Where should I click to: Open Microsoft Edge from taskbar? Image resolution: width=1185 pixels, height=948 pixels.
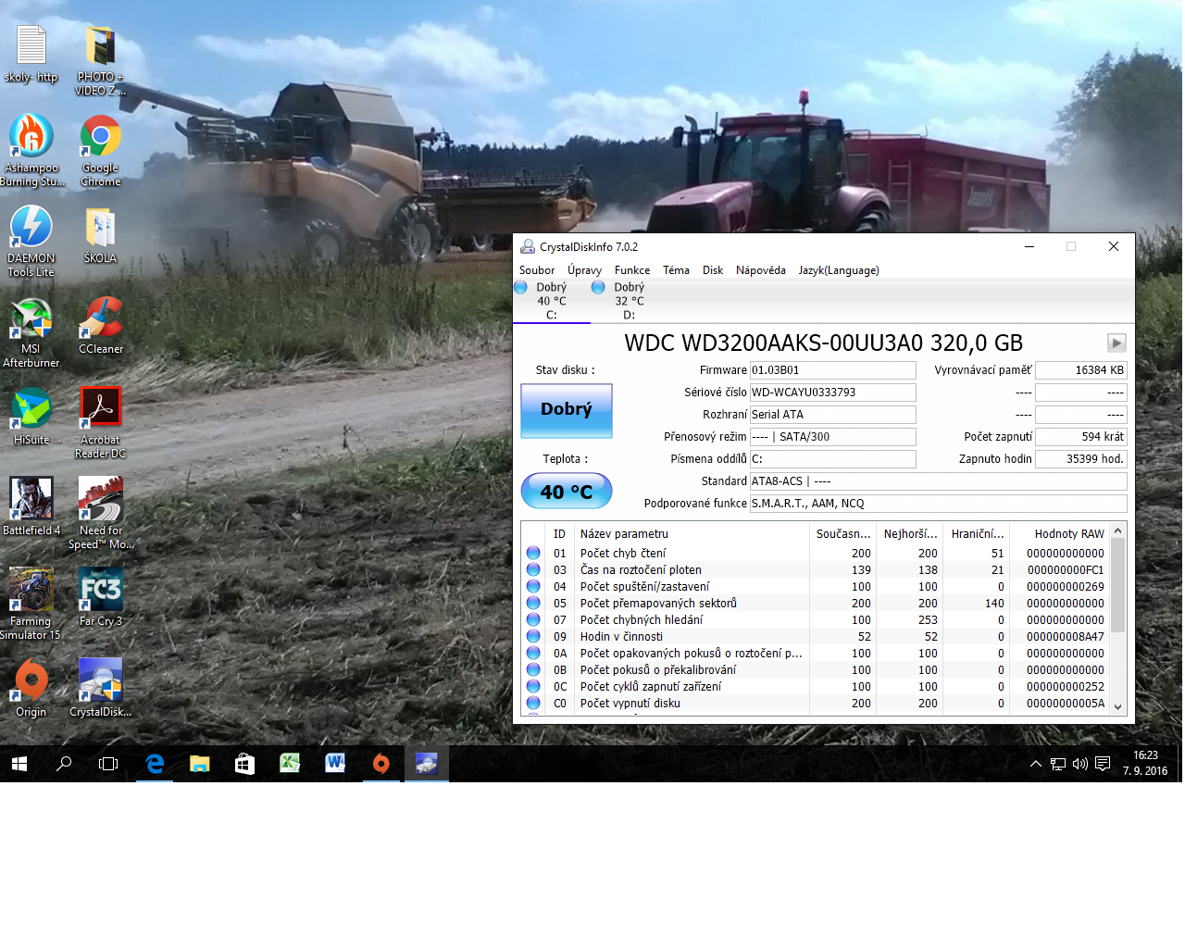click(x=155, y=764)
